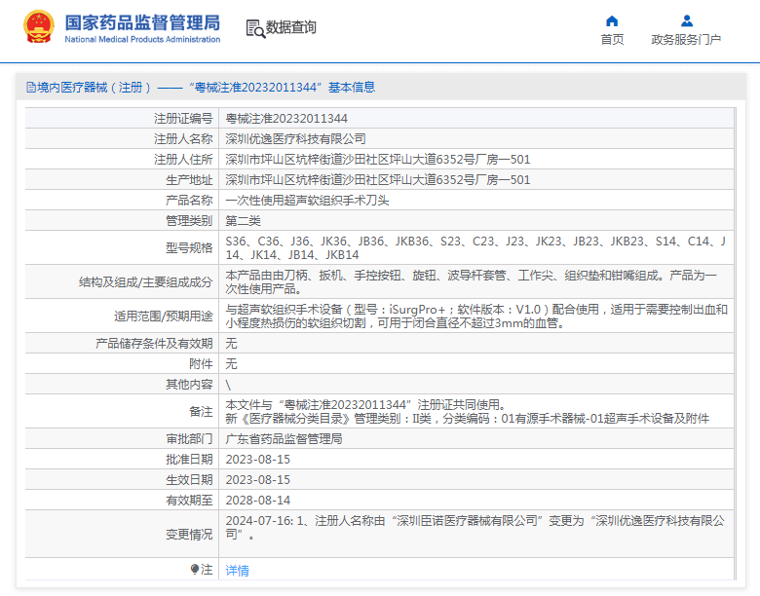This screenshot has height=596, width=760.
Task: Click the 型号规格 model list value
Action: 475,247
